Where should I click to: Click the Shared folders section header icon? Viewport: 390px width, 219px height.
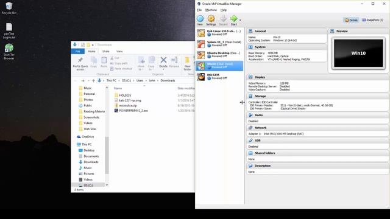pyautogui.click(x=250, y=153)
